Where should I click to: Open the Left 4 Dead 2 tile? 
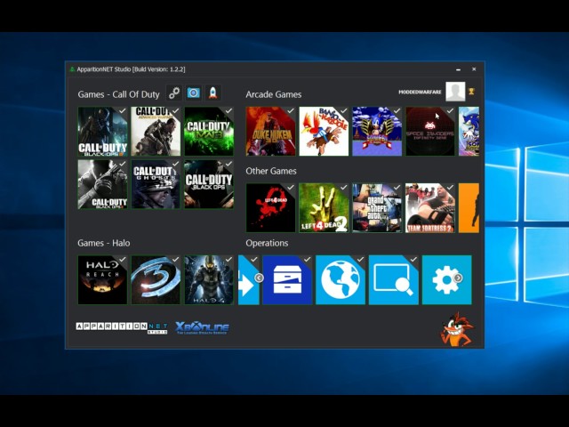click(324, 207)
